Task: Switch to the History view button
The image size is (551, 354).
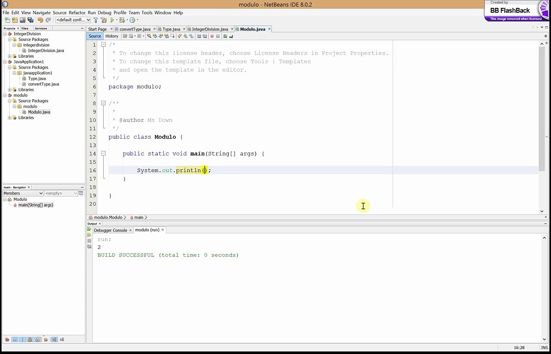Action: point(112,36)
